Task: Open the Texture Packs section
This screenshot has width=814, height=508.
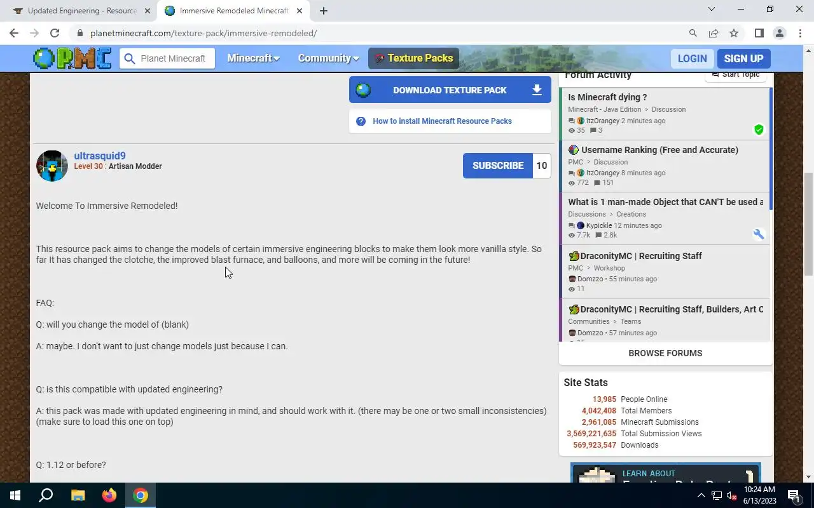Action: [413, 58]
